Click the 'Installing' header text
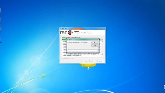 [77, 31]
